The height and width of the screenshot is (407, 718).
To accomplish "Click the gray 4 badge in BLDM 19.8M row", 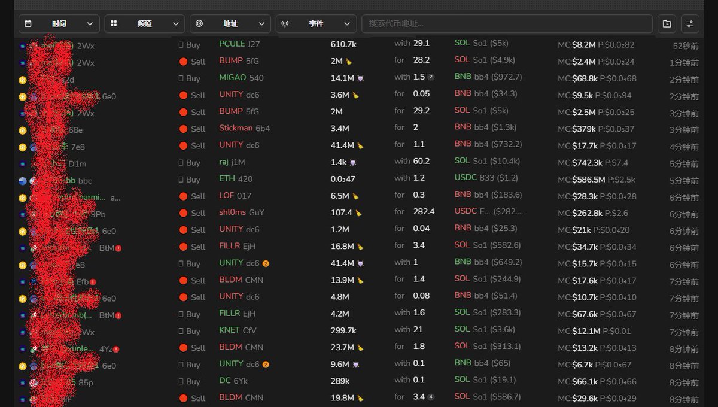I will [x=431, y=397].
